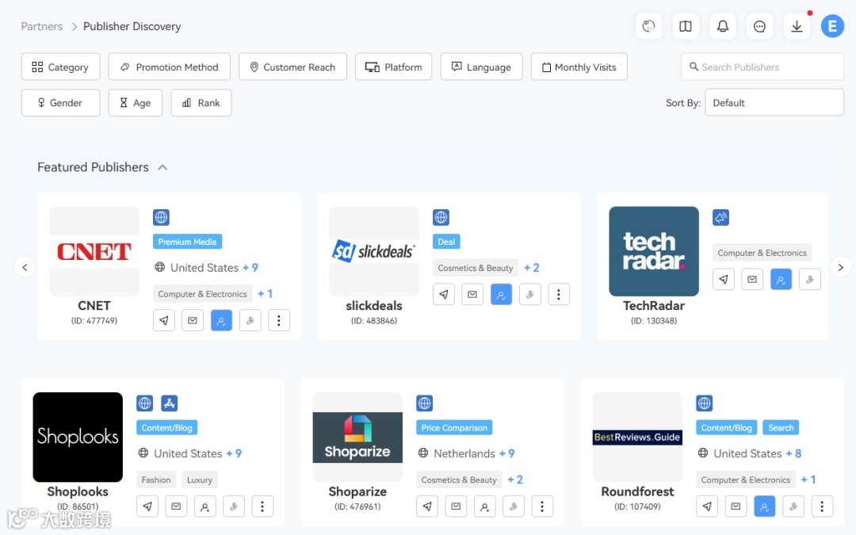Screen dimensions: 856x535
Task: Open the user avatar E menu
Action: pos(832,26)
